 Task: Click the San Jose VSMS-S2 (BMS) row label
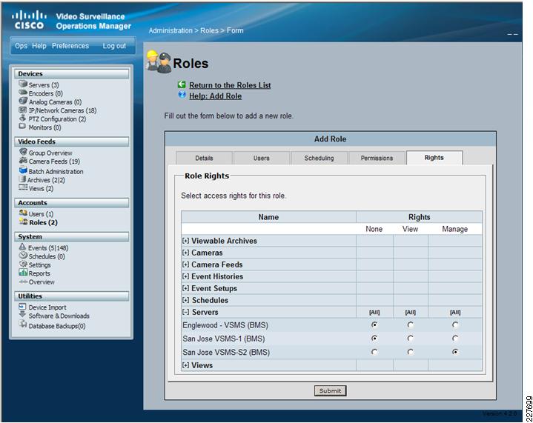226,353
